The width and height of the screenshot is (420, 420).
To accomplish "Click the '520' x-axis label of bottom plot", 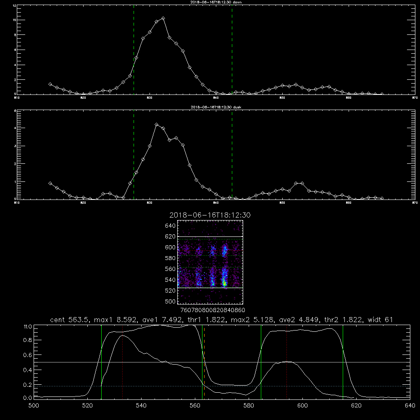I will pyautogui.click(x=87, y=406).
